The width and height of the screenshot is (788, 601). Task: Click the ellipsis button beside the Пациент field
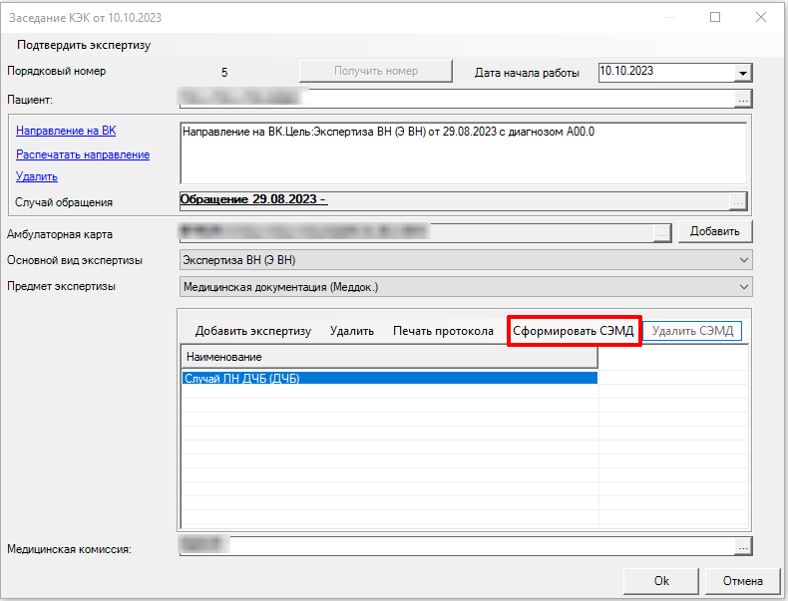point(742,99)
